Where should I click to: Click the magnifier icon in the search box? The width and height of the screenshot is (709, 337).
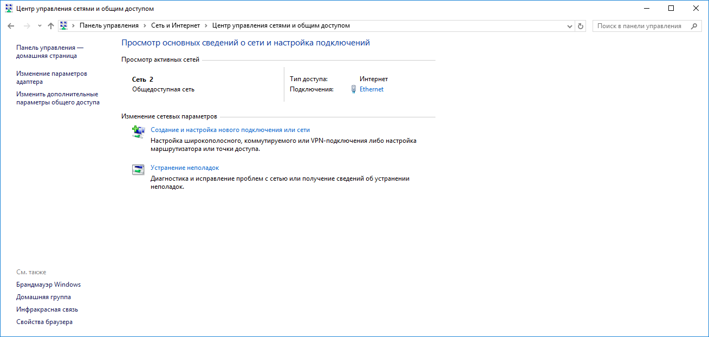694,26
